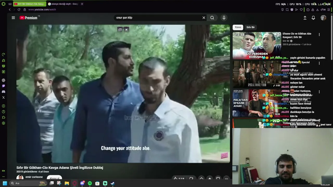The image size is (333, 187).
Task: Open Discord in the Opera sidebar
Action: tap(3, 92)
